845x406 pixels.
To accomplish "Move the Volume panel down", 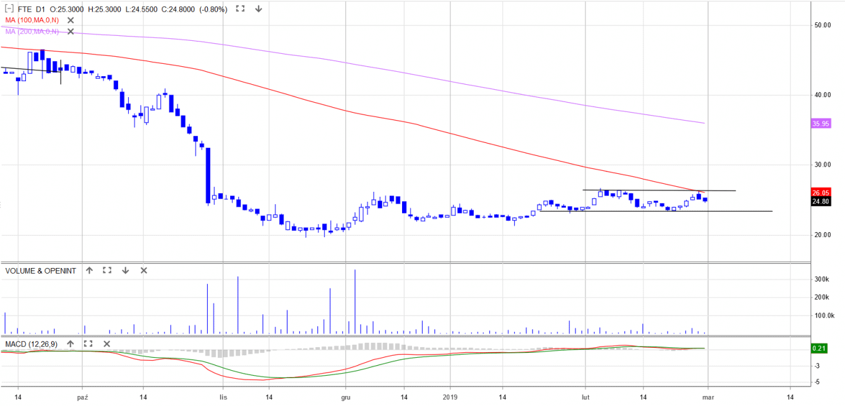I will tap(125, 270).
